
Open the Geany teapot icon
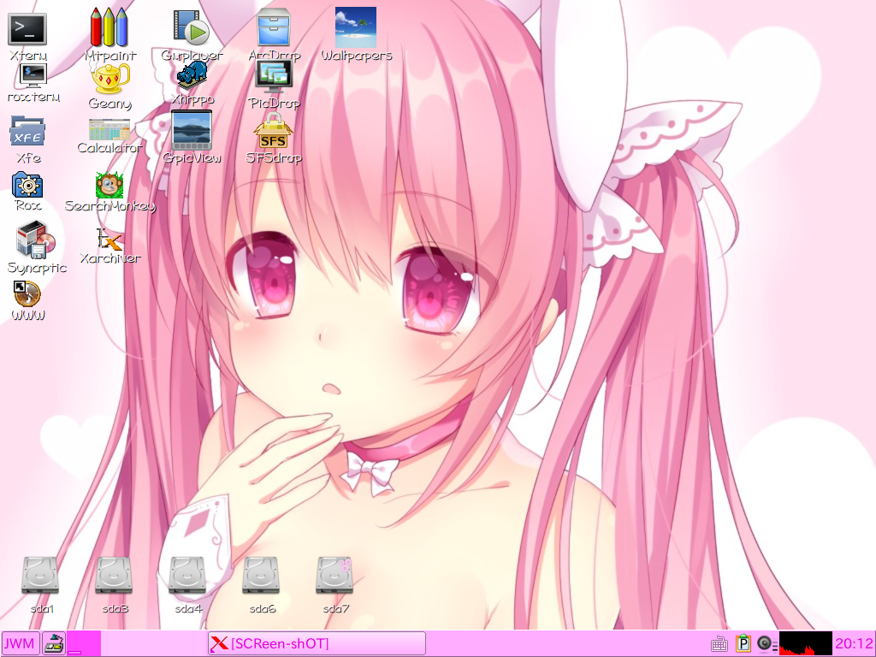pyautogui.click(x=110, y=79)
